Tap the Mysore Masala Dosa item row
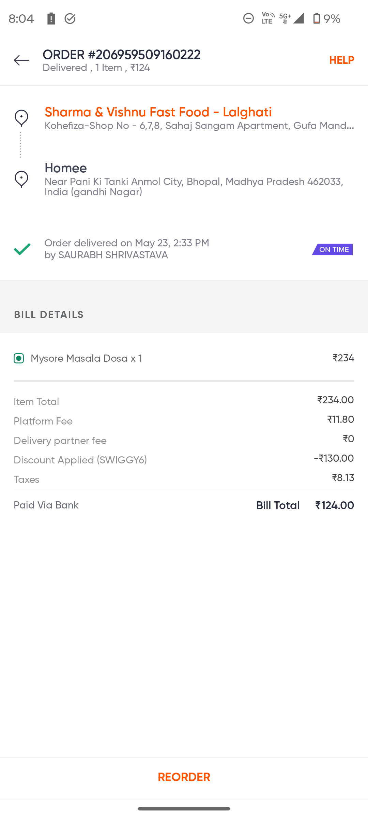Screen dimensions: 368x819 [x=86, y=358]
